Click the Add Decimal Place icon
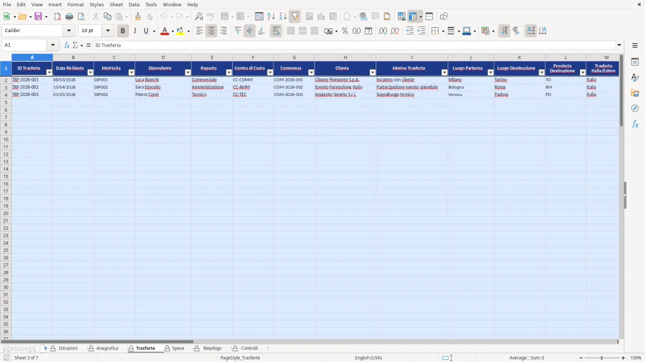The width and height of the screenshot is (645, 362). 383,31
